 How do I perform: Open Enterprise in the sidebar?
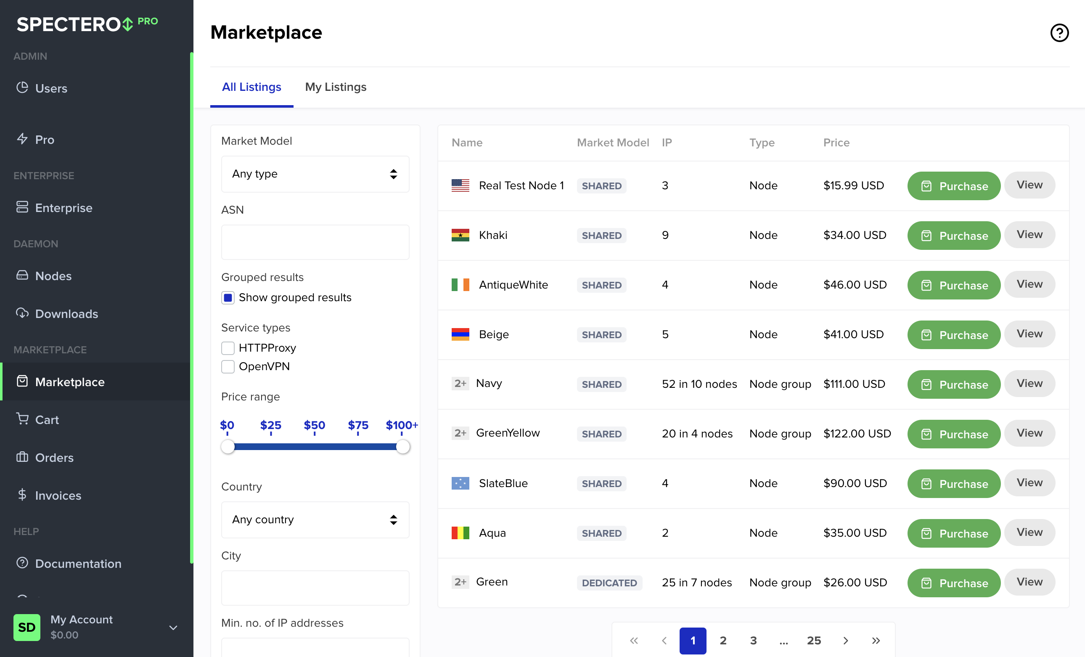(64, 207)
